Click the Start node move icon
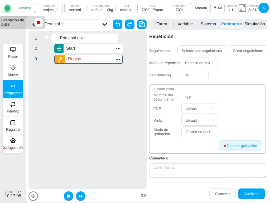The image size is (270, 203). point(59,49)
